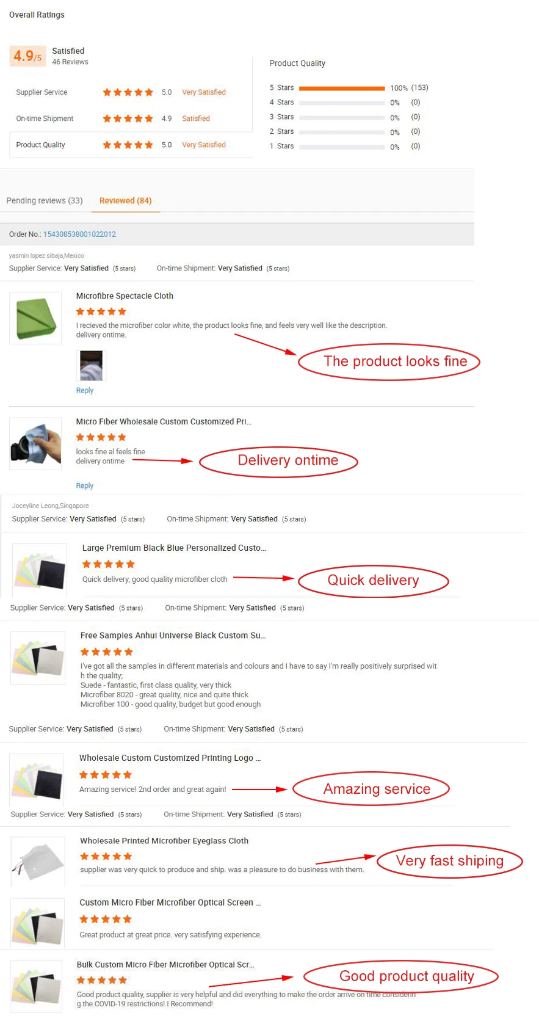Open the Free Samples Anhui Universe thumbnail

[x=38, y=658]
